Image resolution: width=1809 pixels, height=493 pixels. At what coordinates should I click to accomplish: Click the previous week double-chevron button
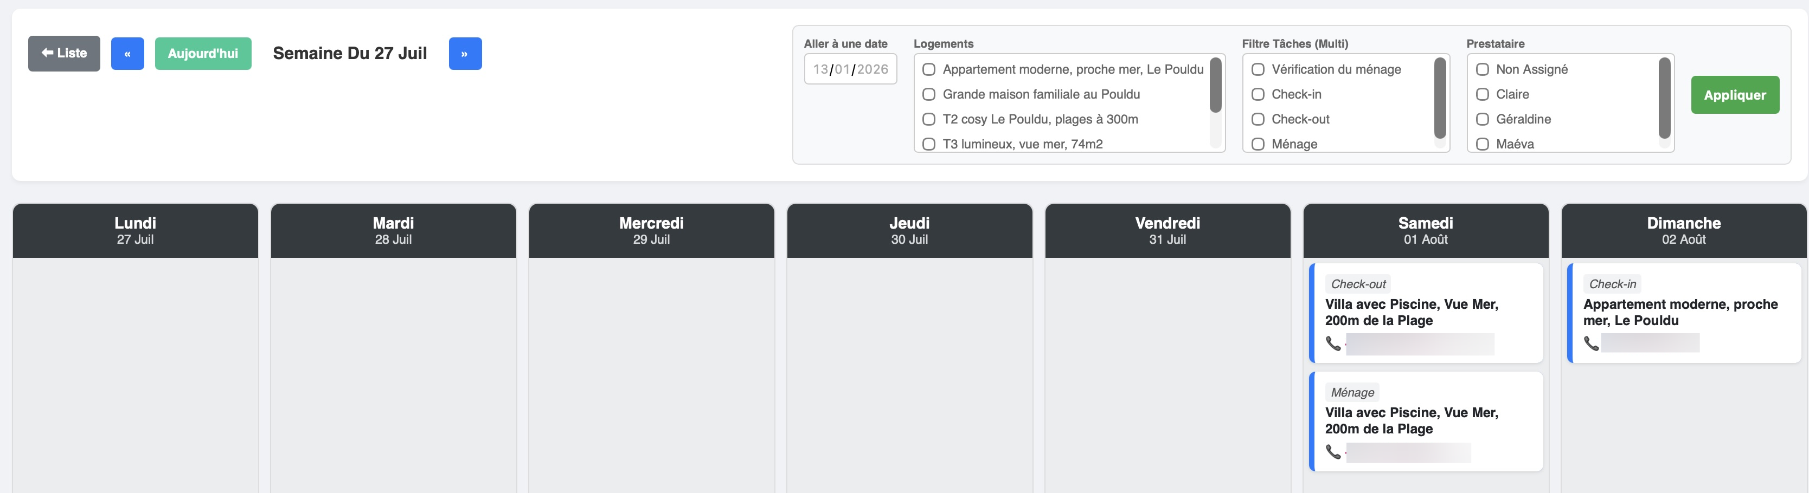(x=127, y=54)
